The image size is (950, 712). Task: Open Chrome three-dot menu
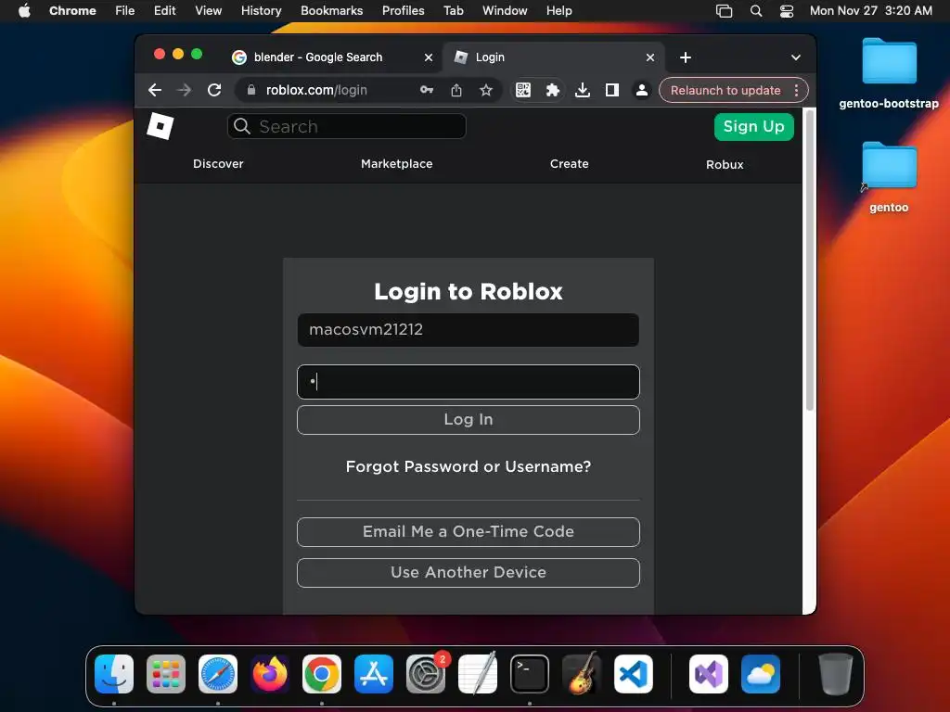pyautogui.click(x=796, y=90)
